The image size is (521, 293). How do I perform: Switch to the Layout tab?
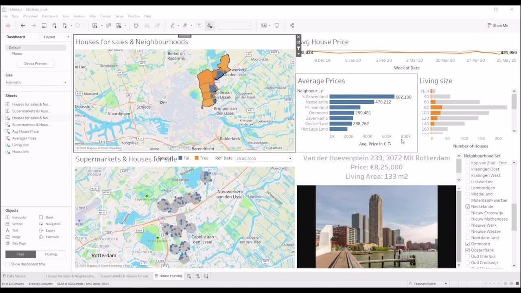click(x=50, y=37)
